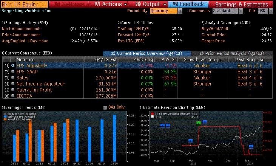276x166 pixels.
Task: Click the 99) Feedback button
Action: click(x=188, y=4)
